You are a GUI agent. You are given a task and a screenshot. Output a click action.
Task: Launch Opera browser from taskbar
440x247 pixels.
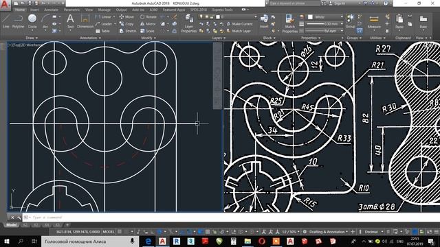pyautogui.click(x=262, y=241)
